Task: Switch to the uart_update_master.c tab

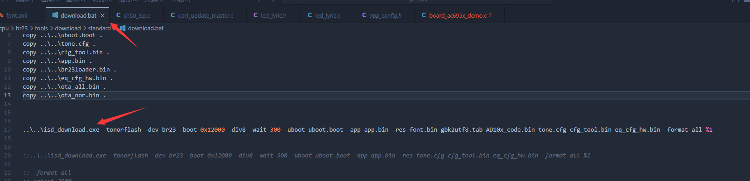Action: click(x=205, y=15)
